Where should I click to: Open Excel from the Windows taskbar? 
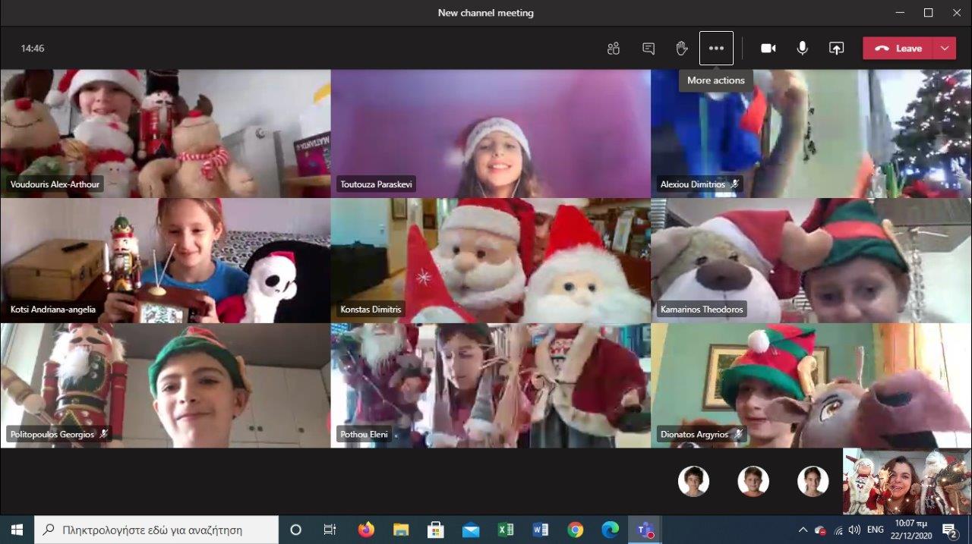tap(506, 530)
